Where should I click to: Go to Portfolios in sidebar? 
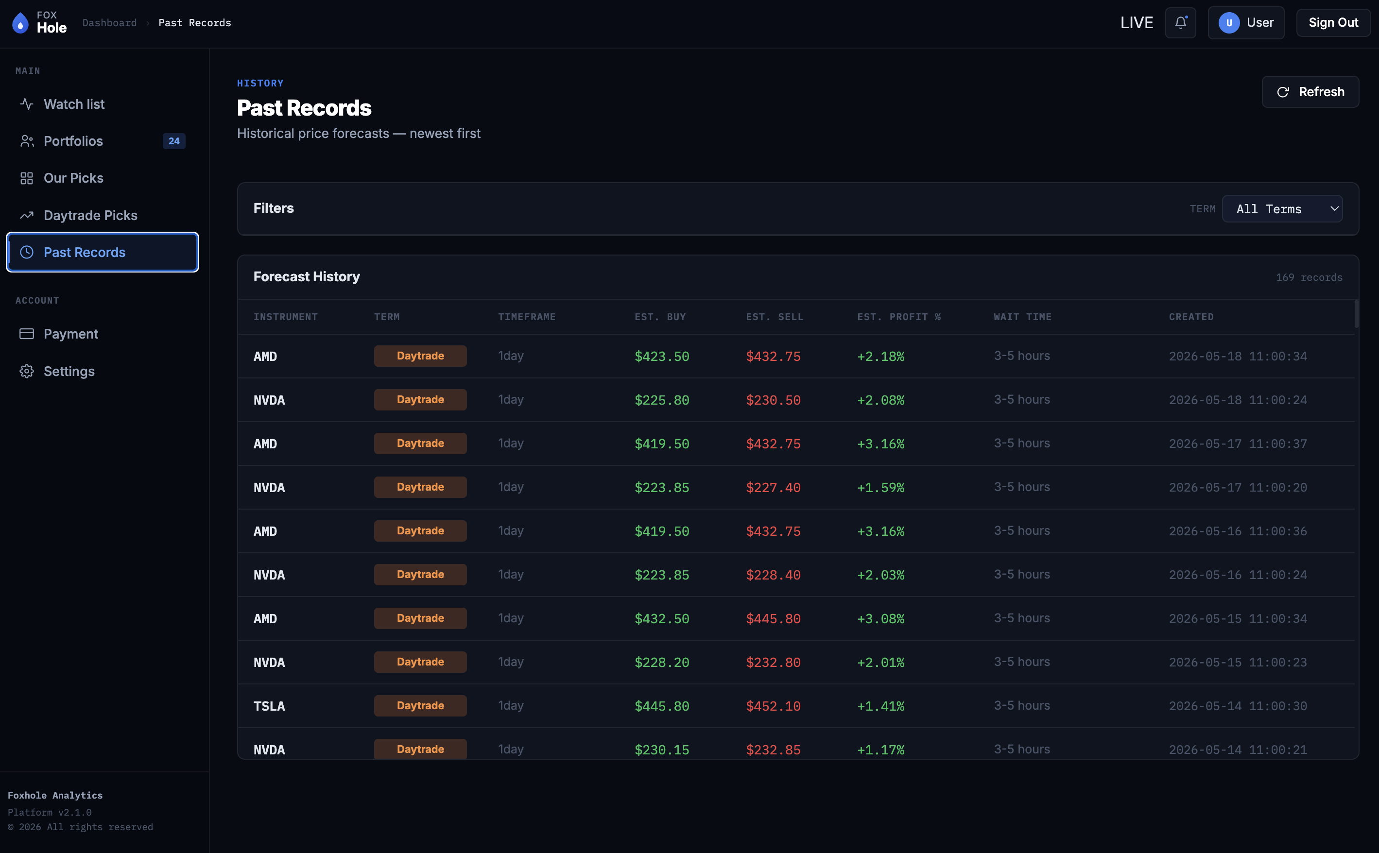[x=102, y=141]
